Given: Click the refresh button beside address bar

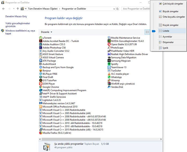Looking at the screenshot, I should [x=118, y=9].
